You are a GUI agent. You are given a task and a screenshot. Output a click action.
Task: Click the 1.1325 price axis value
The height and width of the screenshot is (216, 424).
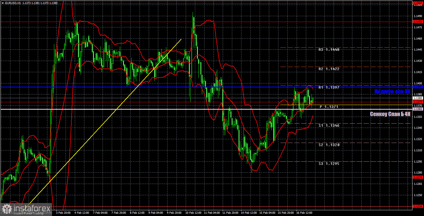[x=418, y=139]
